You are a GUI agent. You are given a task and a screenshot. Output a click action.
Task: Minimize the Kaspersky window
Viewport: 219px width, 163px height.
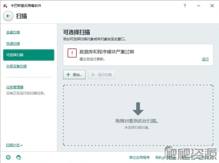[199, 6]
